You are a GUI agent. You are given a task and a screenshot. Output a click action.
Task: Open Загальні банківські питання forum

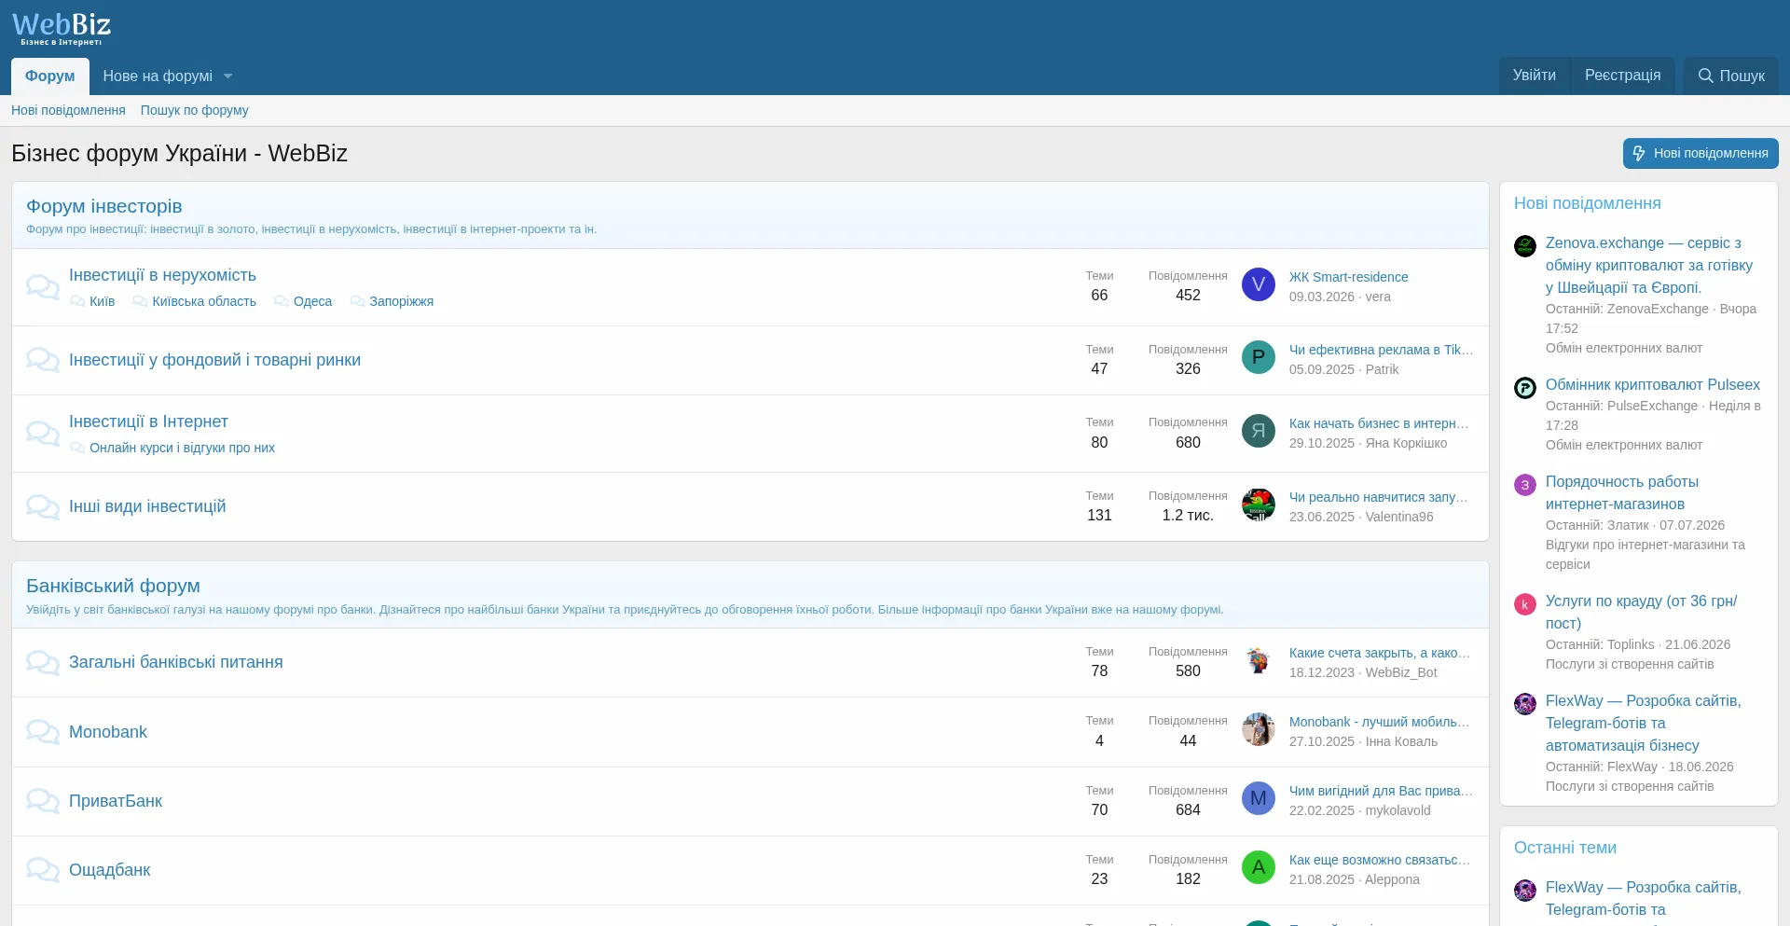(175, 662)
